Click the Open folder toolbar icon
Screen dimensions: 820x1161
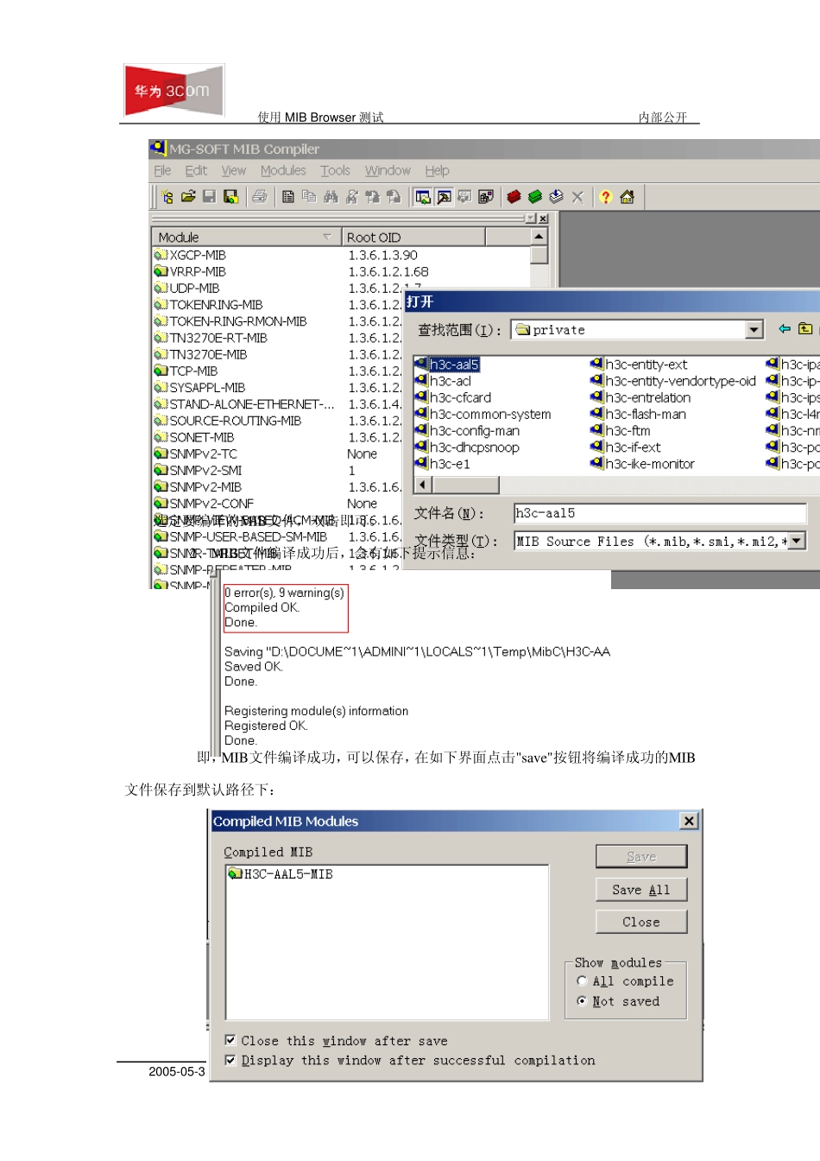[188, 197]
